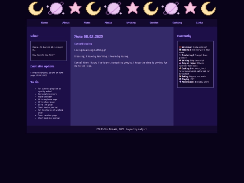Click the 'Shadow work' monthly goal entry

(202, 82)
